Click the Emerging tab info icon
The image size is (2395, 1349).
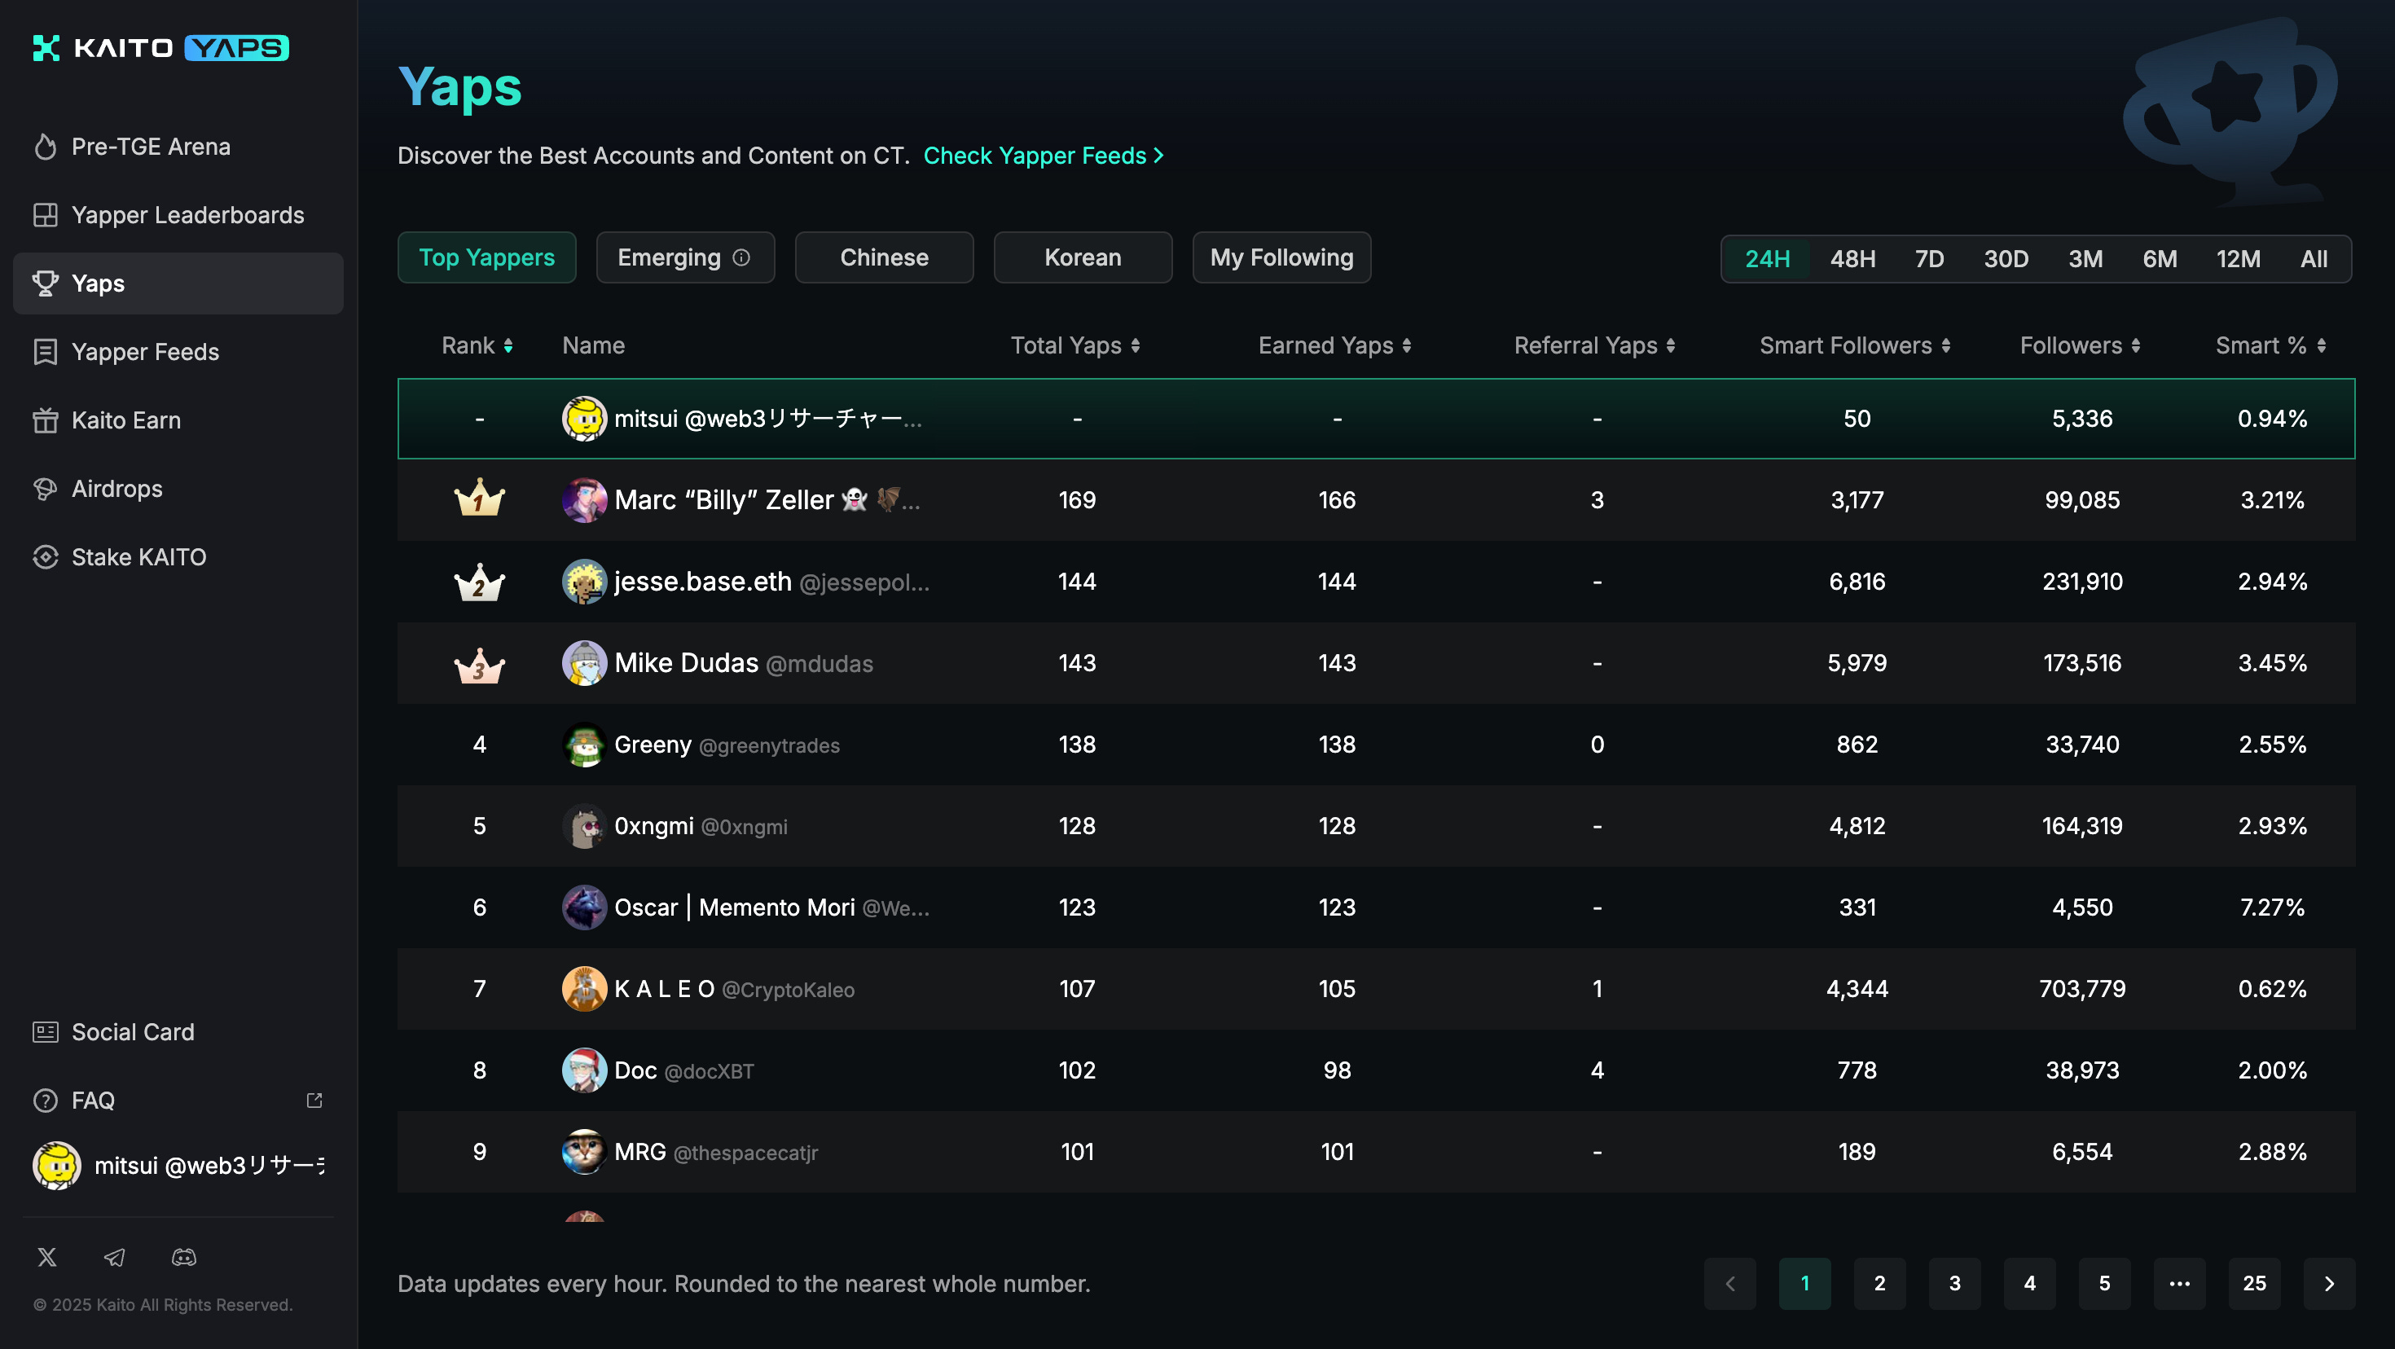tap(741, 257)
